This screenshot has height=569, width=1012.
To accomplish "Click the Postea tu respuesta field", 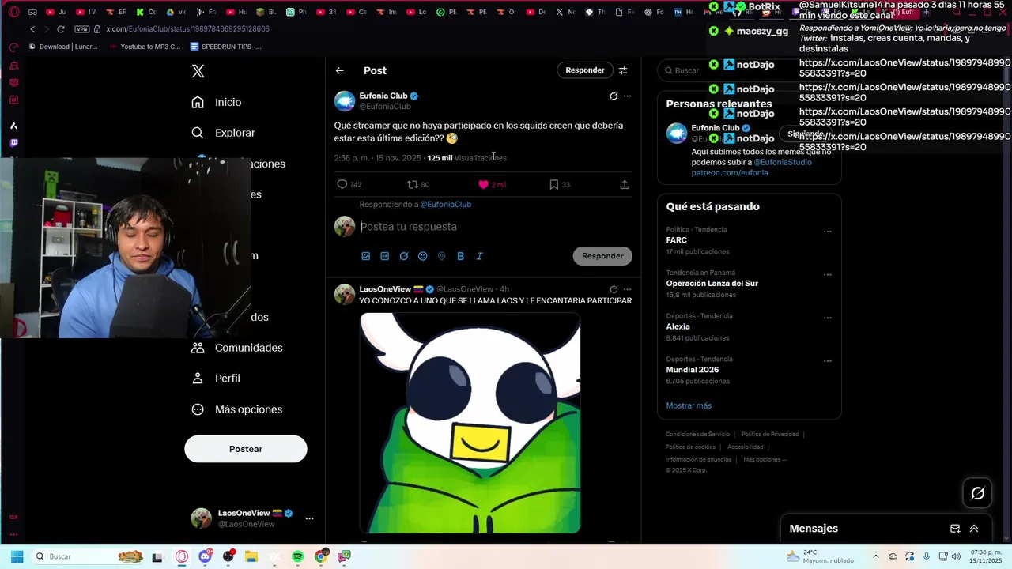I will coord(494,227).
